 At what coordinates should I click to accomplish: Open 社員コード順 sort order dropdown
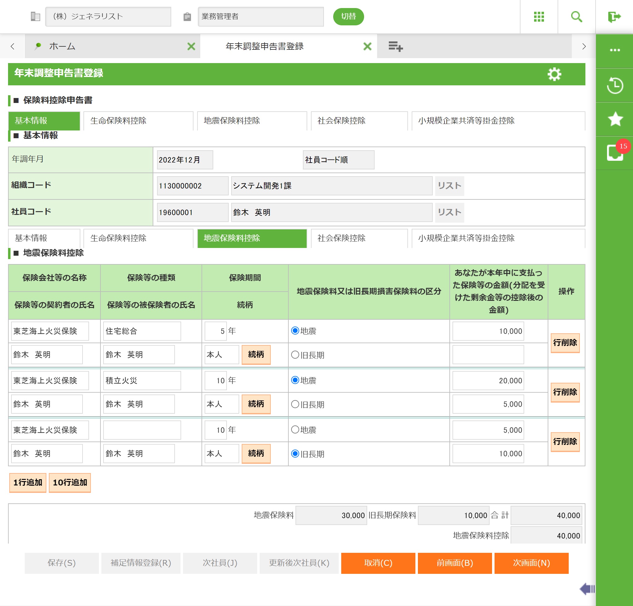coord(338,160)
